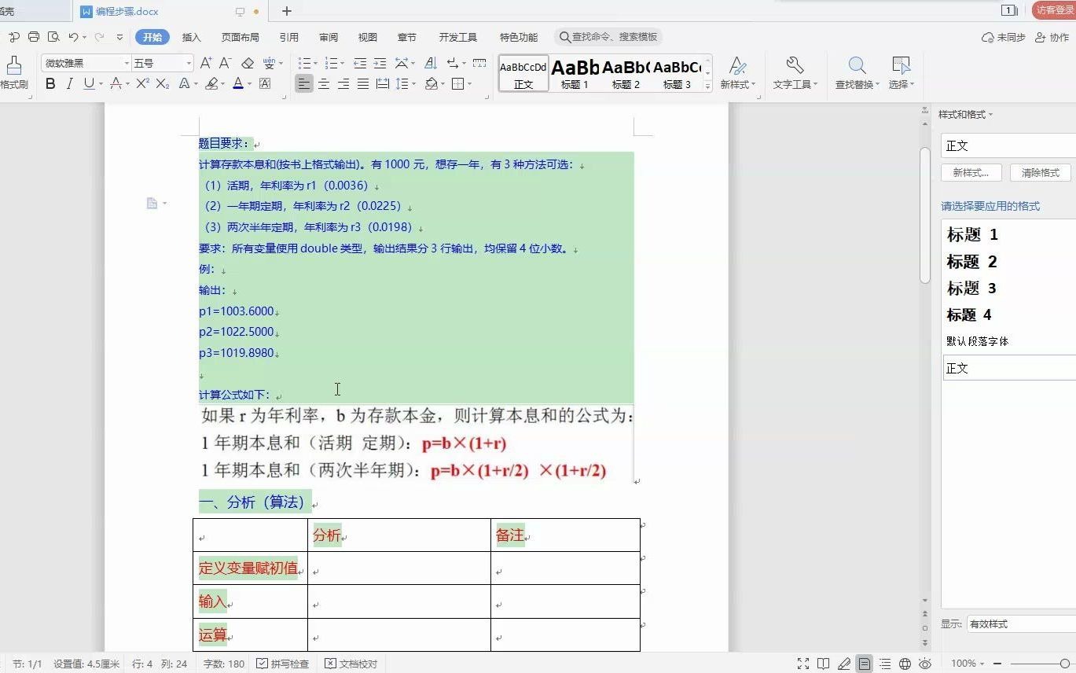Click the print icon in quick access bar
The width and height of the screenshot is (1076, 673).
(x=34, y=37)
